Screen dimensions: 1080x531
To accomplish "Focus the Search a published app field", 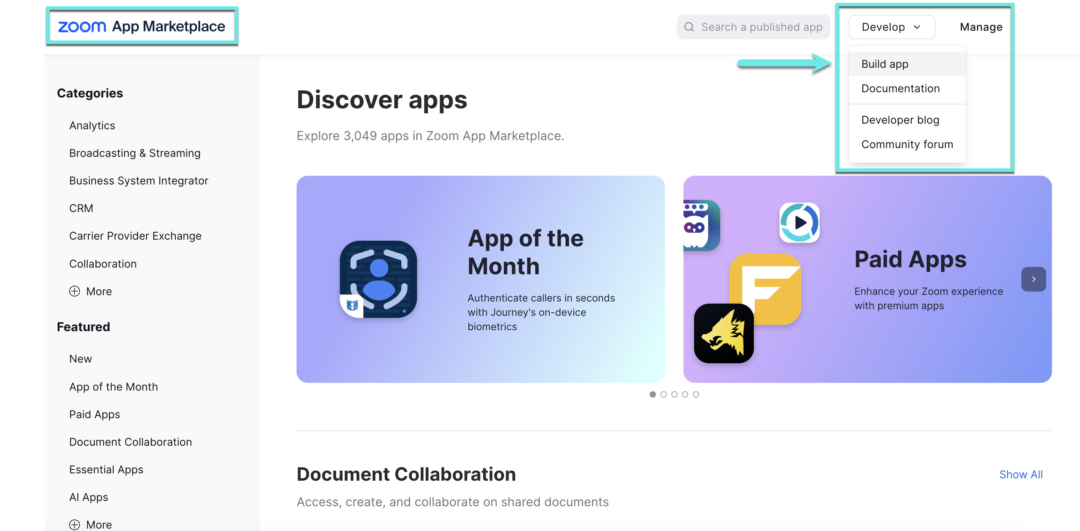I will [x=761, y=27].
